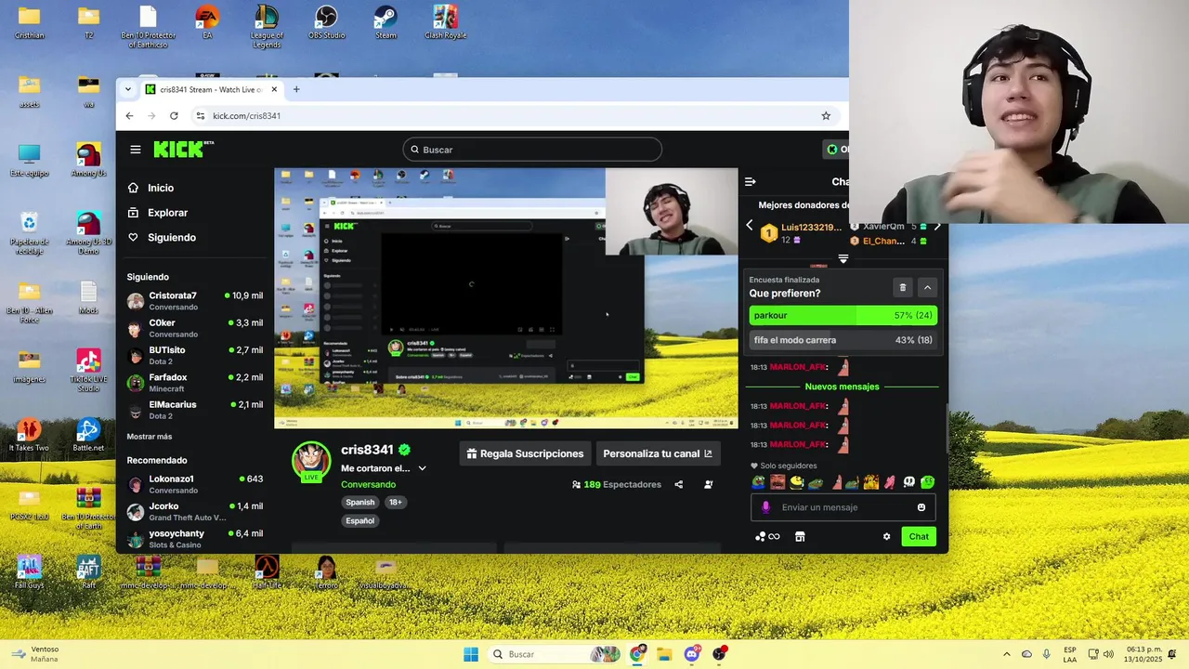
Task: Click the taskbar volume icon
Action: [x=1108, y=654]
